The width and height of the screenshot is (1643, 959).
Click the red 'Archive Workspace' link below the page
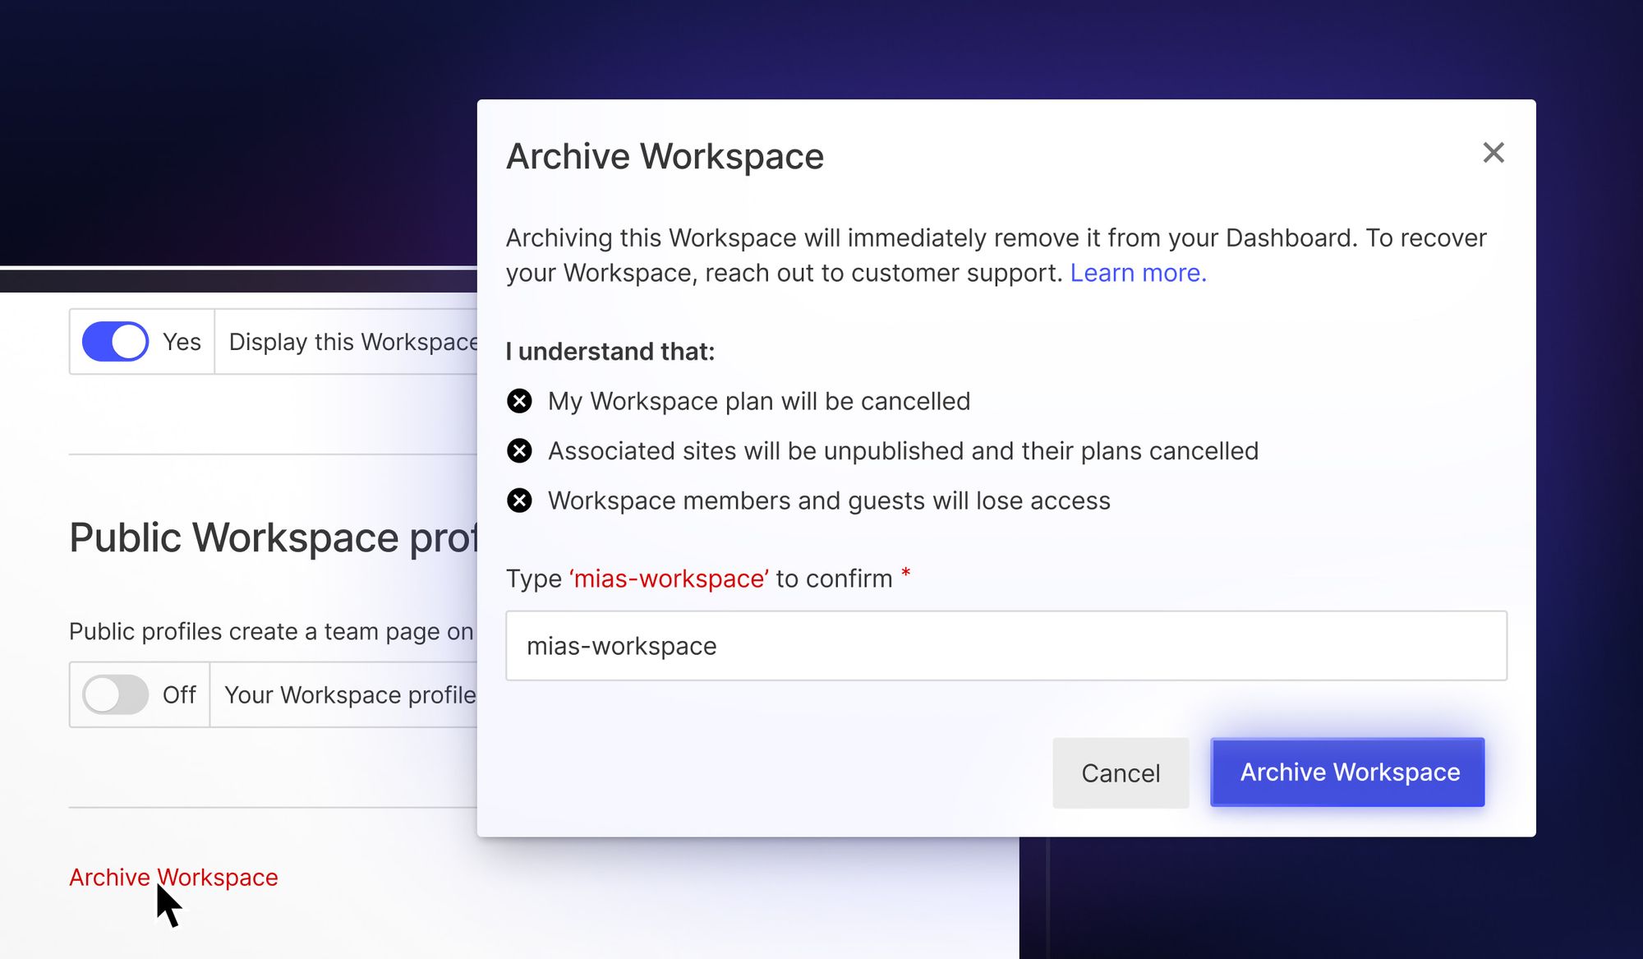(173, 877)
